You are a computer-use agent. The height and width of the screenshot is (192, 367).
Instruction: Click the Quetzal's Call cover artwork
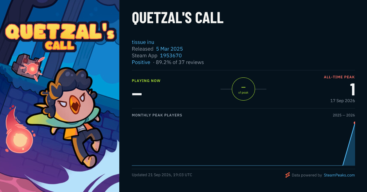click(x=60, y=96)
